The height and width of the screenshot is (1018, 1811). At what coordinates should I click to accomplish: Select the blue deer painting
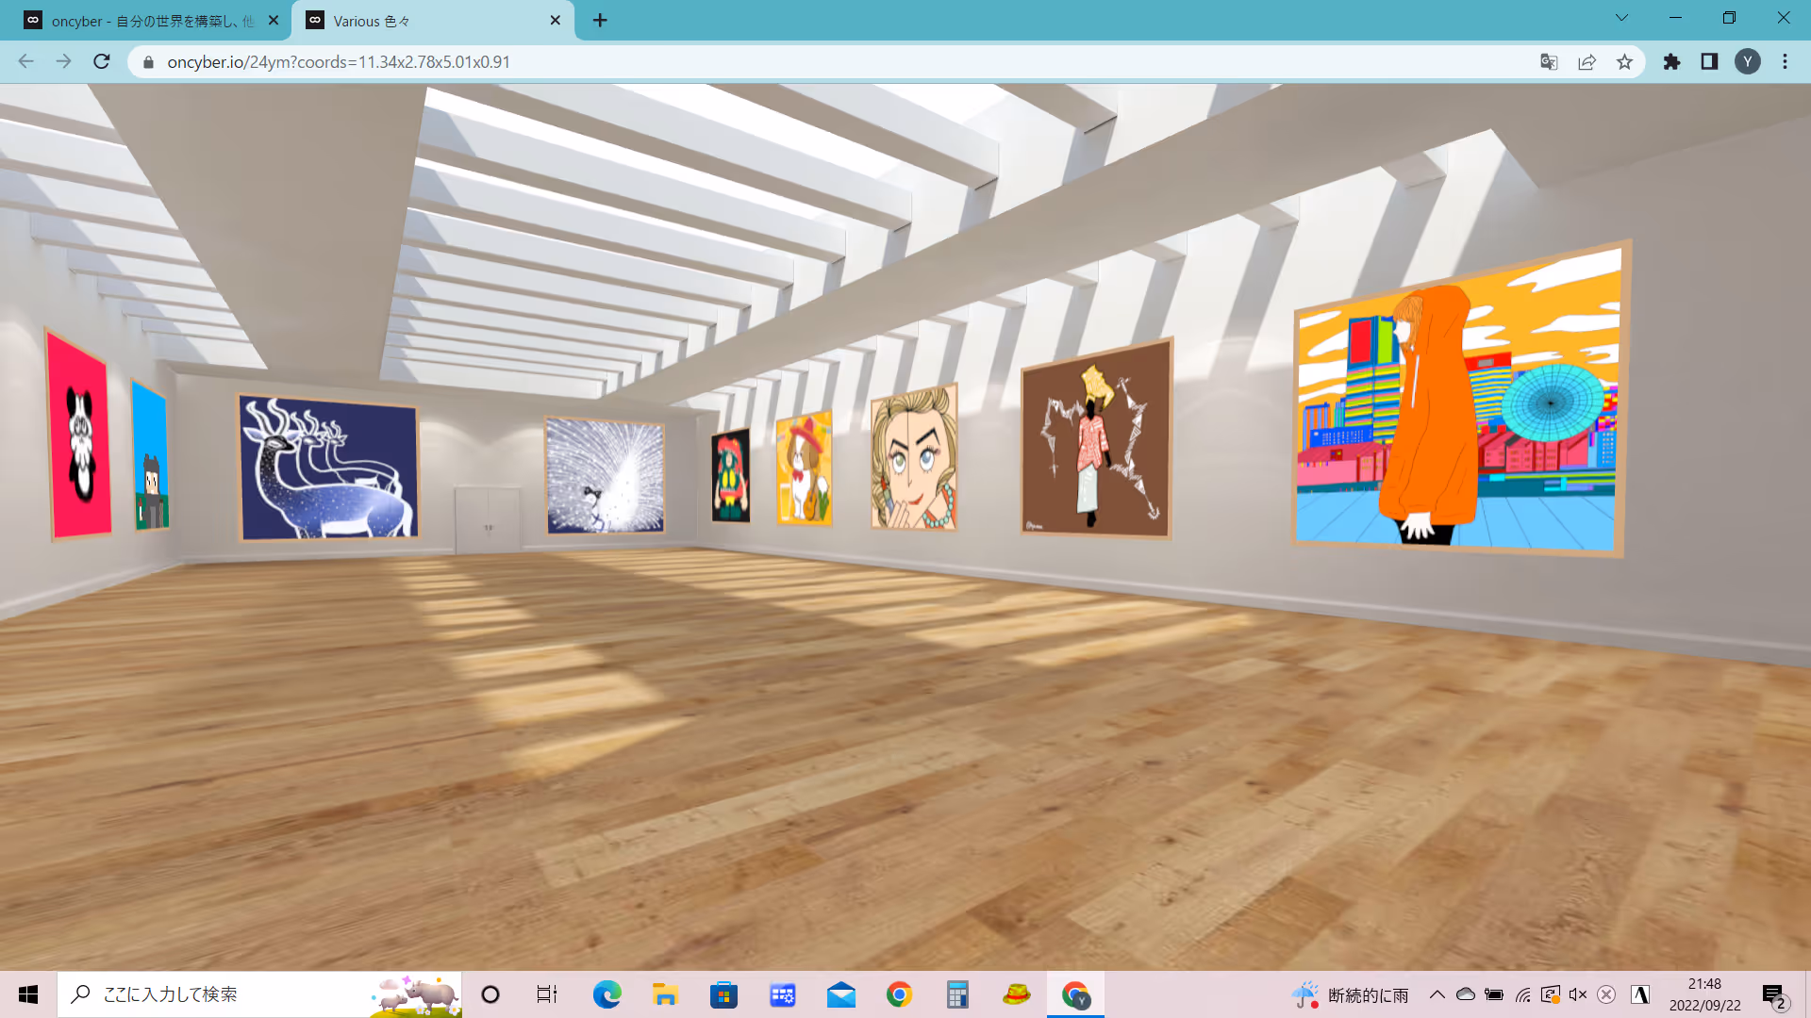point(328,468)
